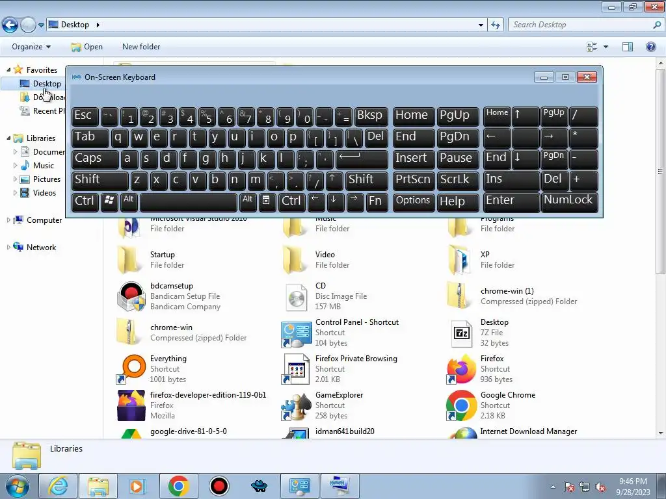
Task: Select the Everything shortcut icon
Action: click(131, 369)
